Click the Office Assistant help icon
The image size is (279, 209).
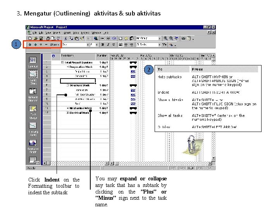pyautogui.click(x=189, y=38)
